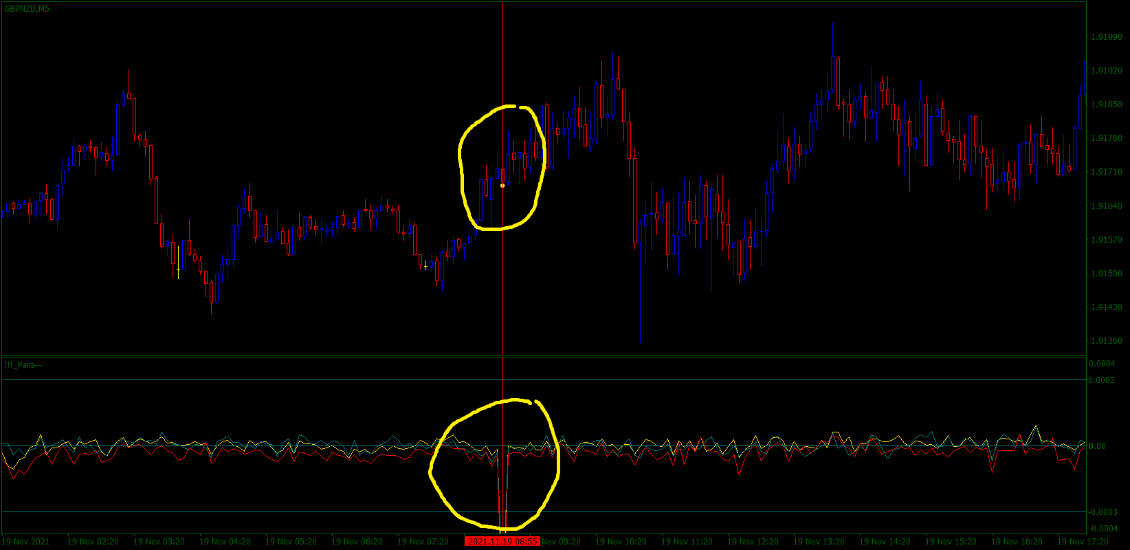Click indicator scale value -0.0004
The height and width of the screenshot is (550, 1130).
[x=1103, y=529]
